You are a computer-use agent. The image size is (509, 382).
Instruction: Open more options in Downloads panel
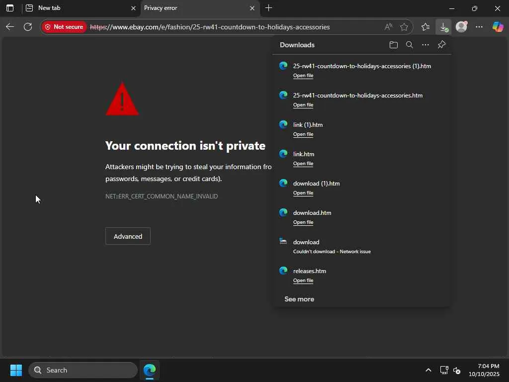425,45
